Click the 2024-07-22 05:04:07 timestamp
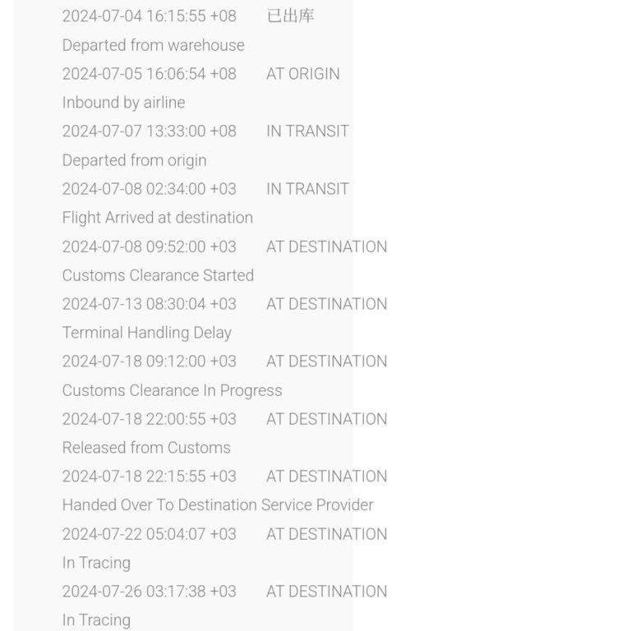The height and width of the screenshot is (631, 631). (149, 534)
